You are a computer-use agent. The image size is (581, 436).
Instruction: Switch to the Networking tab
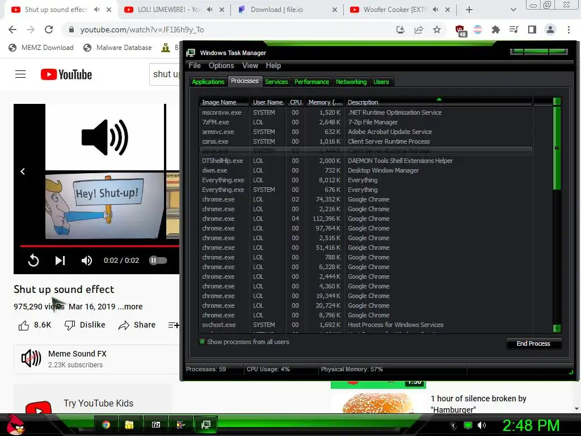[x=351, y=82]
